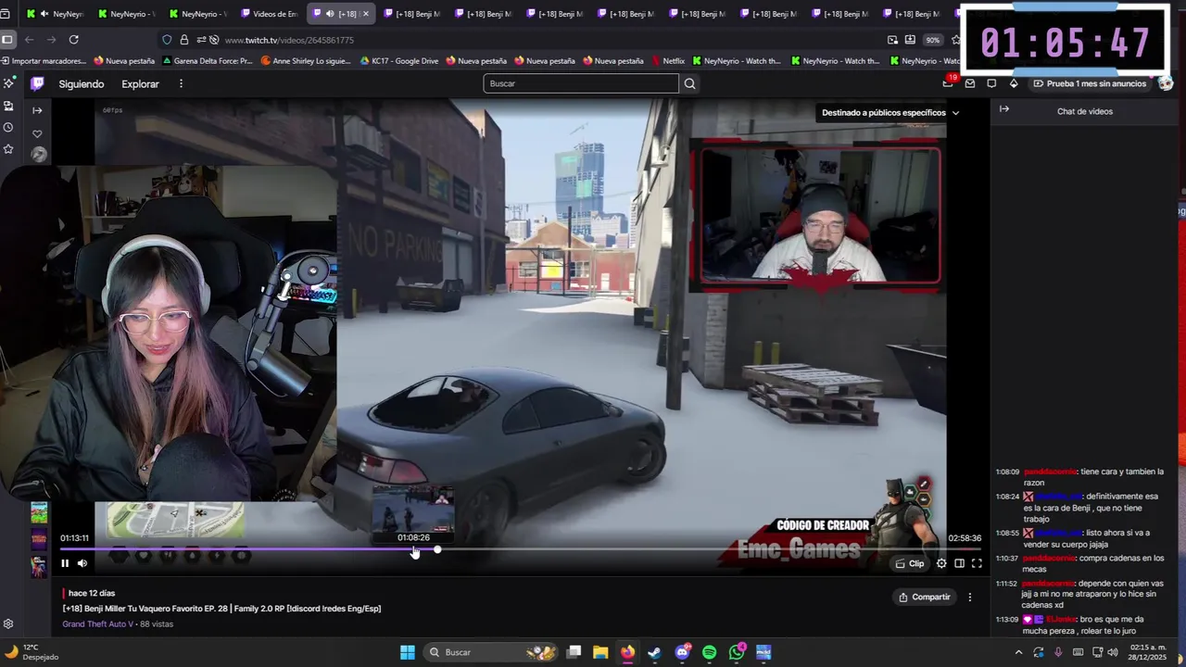Screen dimensions: 1186x667
Task: Switch to the Explorar tab
Action: pos(140,84)
